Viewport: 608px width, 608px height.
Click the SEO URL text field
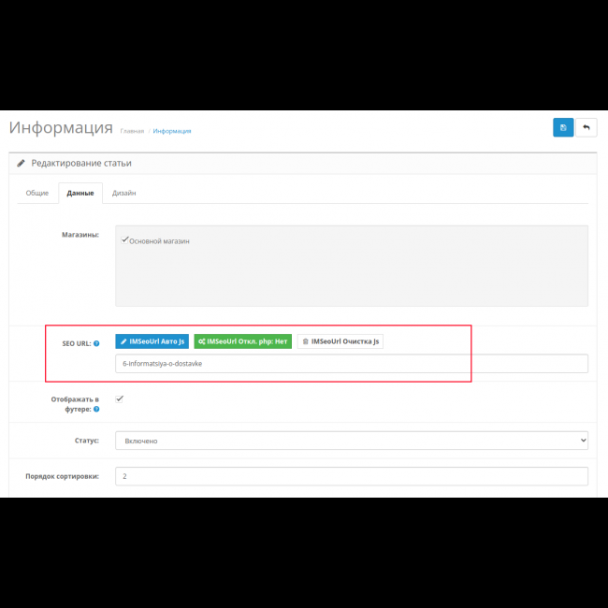click(351, 364)
